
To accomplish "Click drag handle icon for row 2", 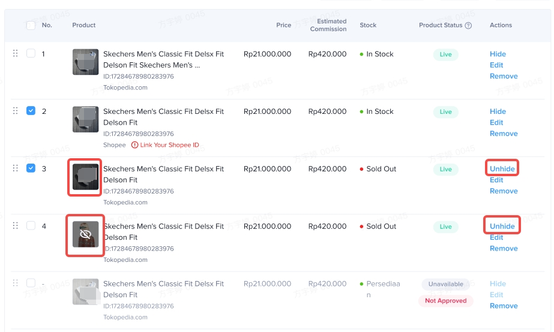I will tap(16, 111).
